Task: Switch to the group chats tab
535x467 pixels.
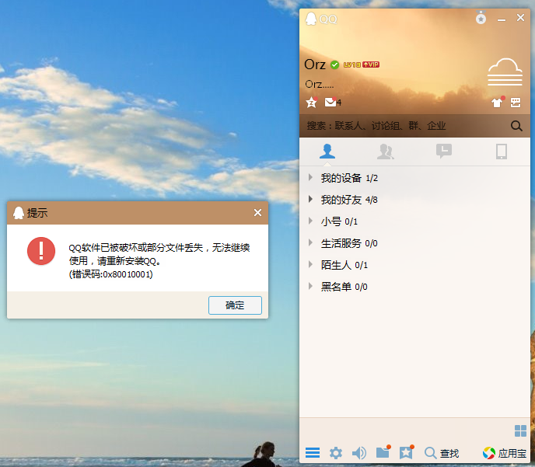Action: (384, 152)
